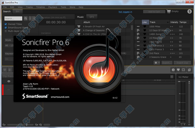Like the 12 Days Of Xmas track
This screenshot has width=195, height=128.
[x=145, y=30]
